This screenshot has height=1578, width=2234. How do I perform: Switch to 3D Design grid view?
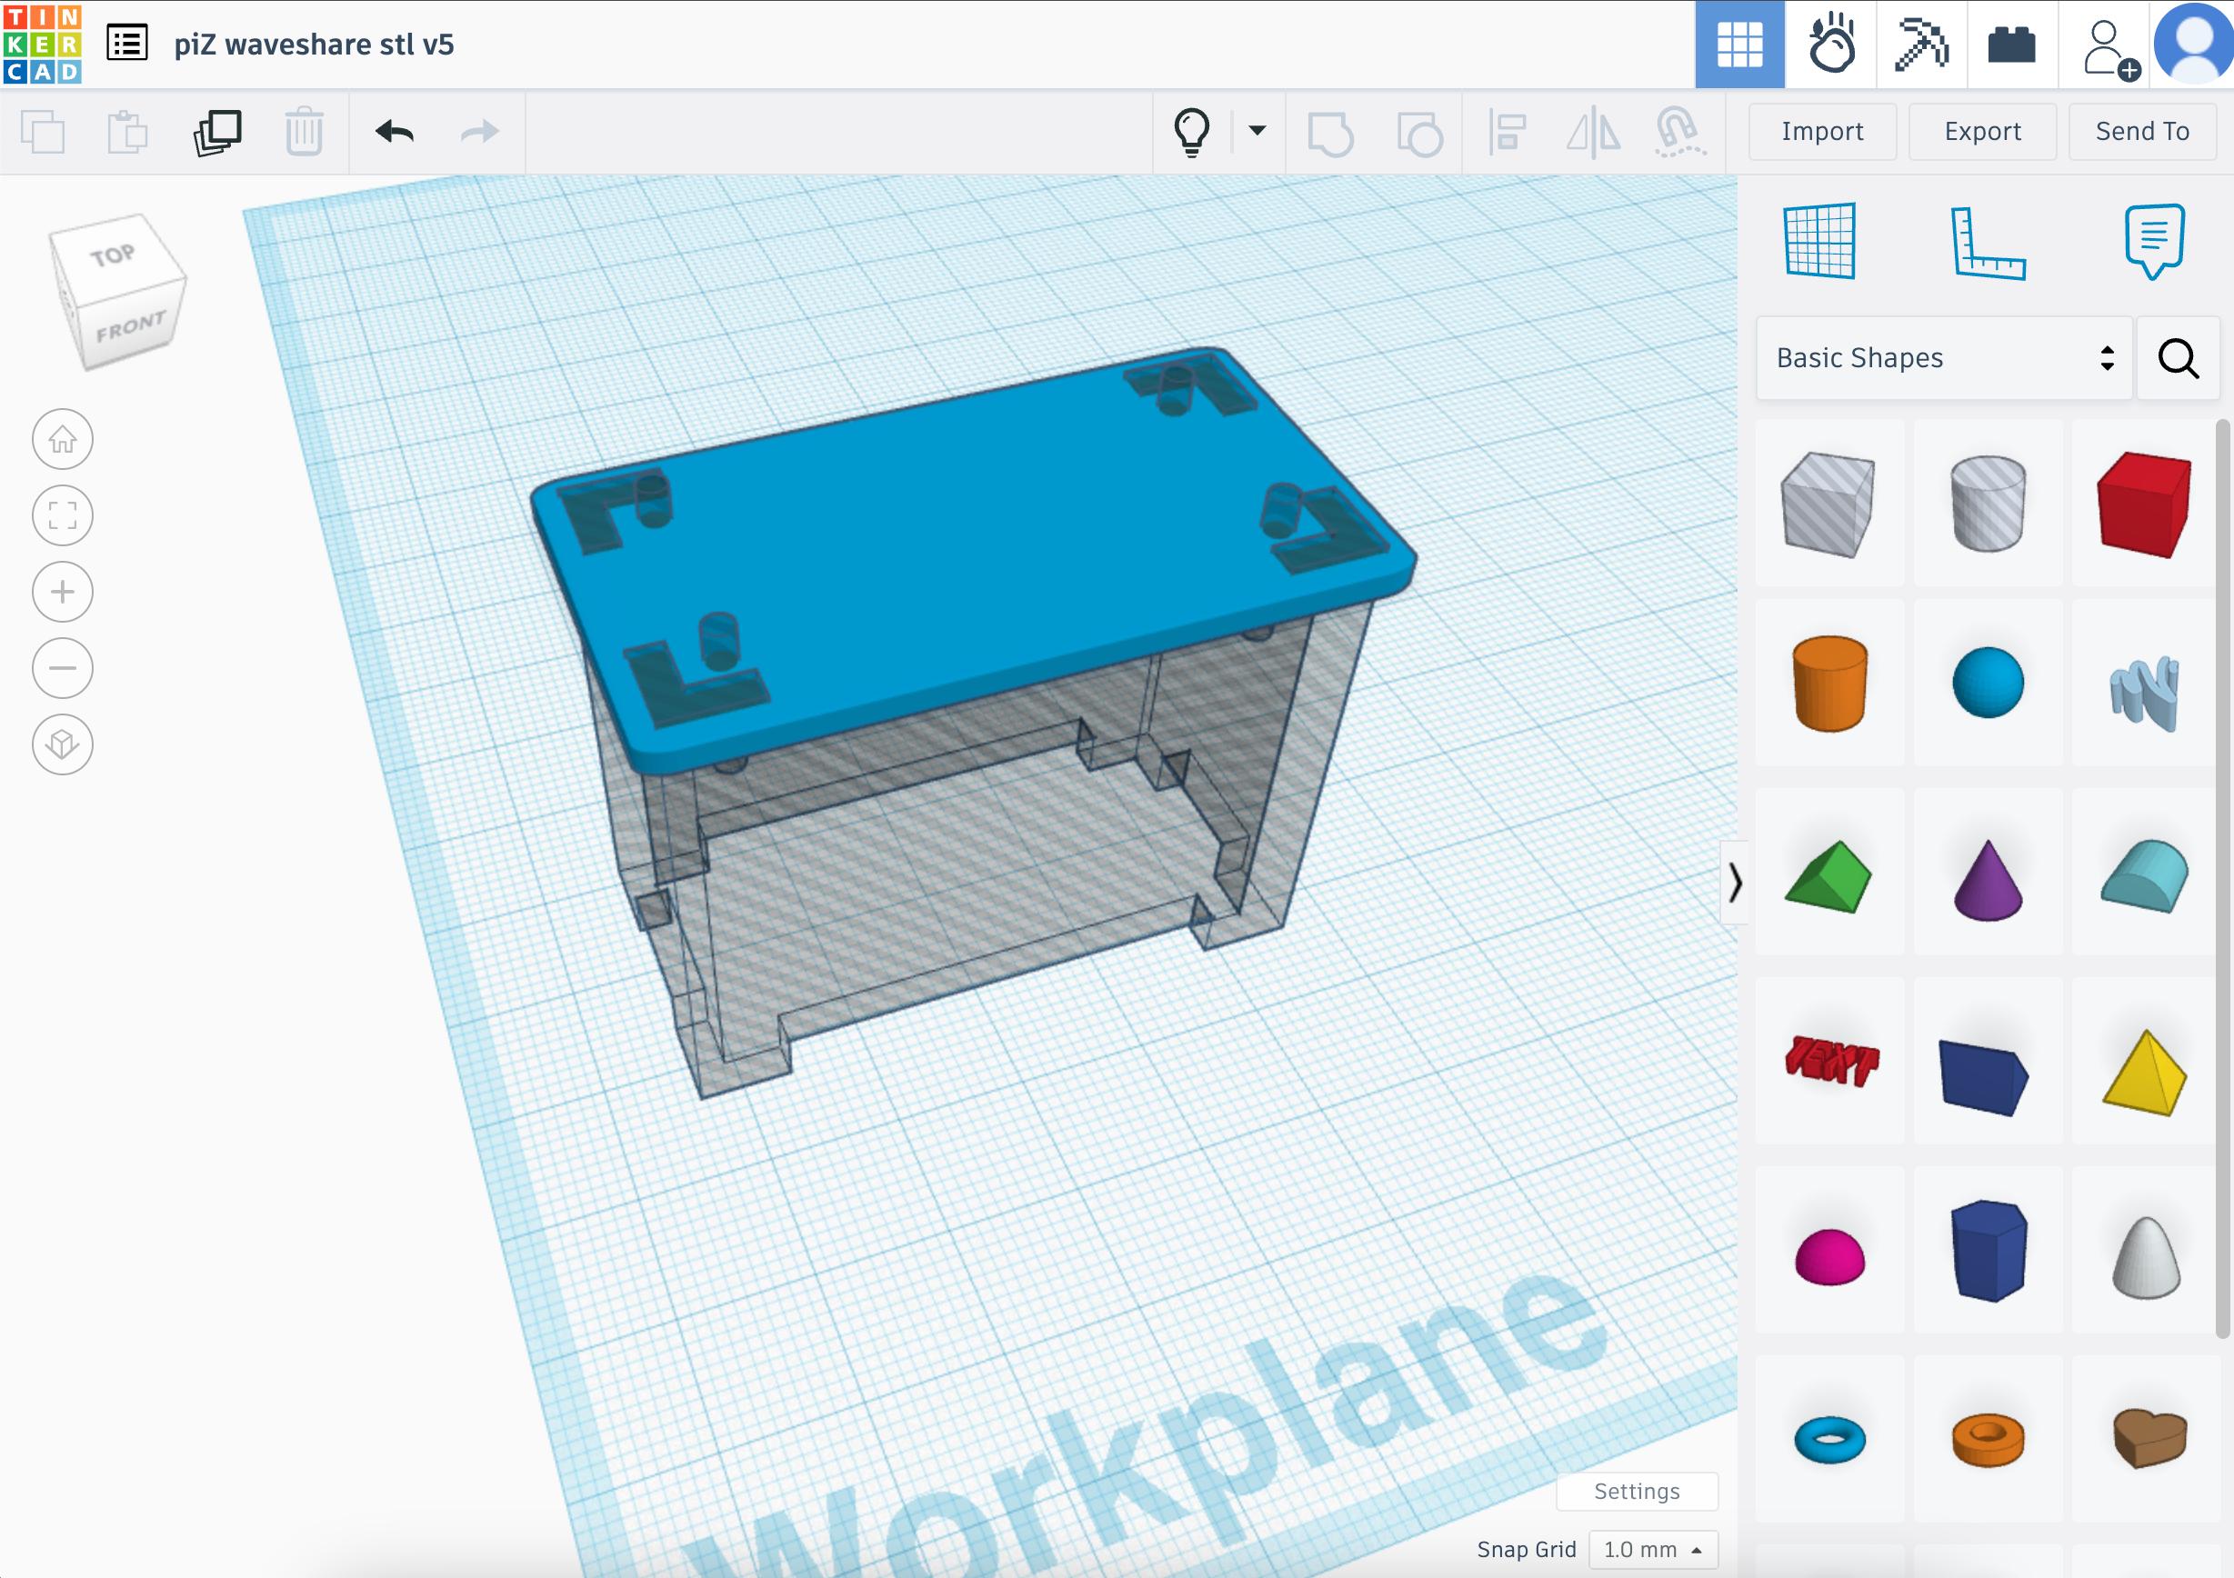coord(1739,45)
